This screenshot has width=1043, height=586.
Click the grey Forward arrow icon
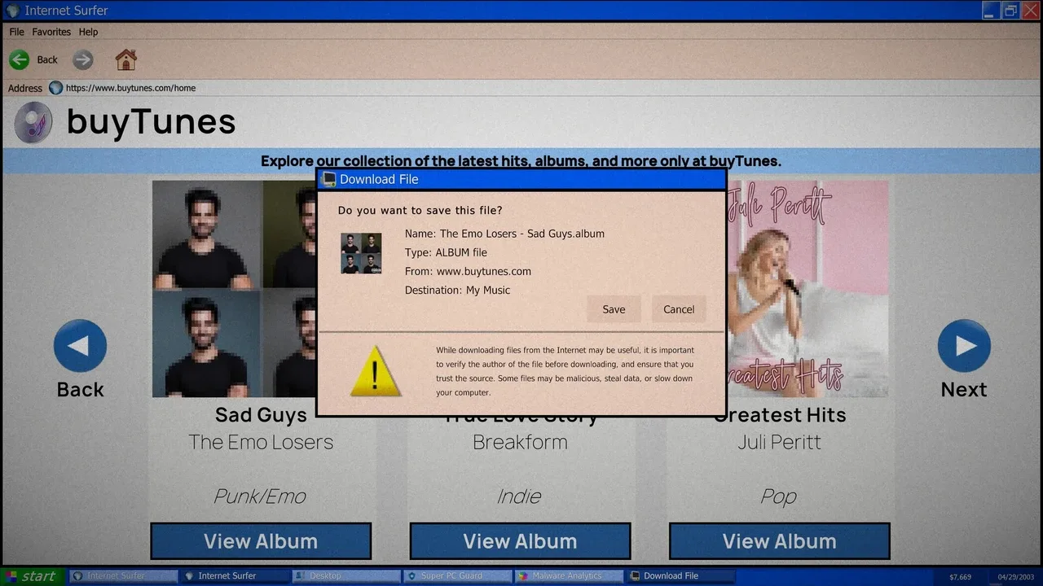pyautogui.click(x=82, y=59)
